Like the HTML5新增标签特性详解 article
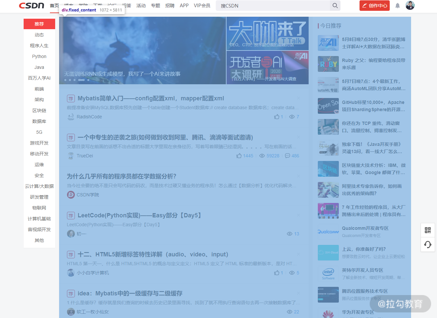 coord(277,273)
